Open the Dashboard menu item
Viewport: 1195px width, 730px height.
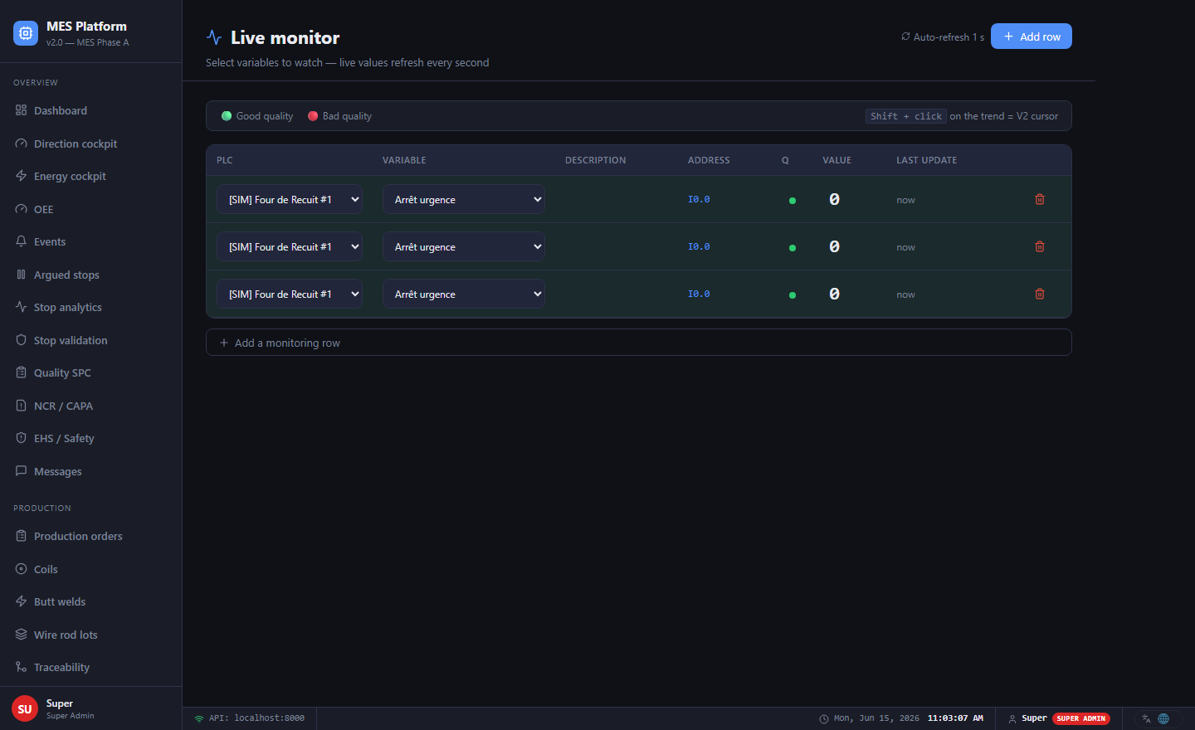pyautogui.click(x=90, y=110)
